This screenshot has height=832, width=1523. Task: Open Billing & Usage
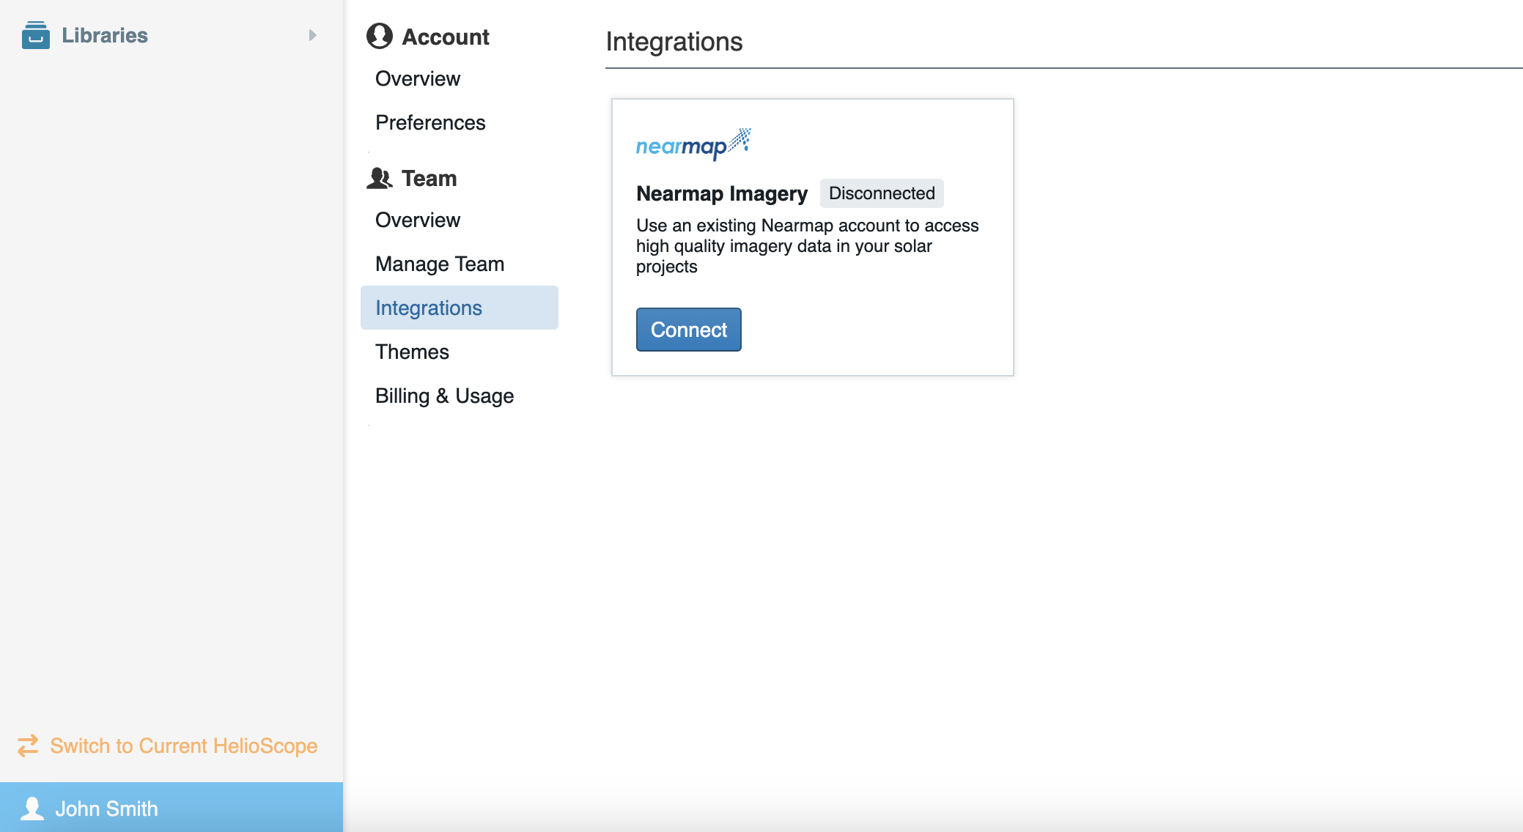[444, 395]
